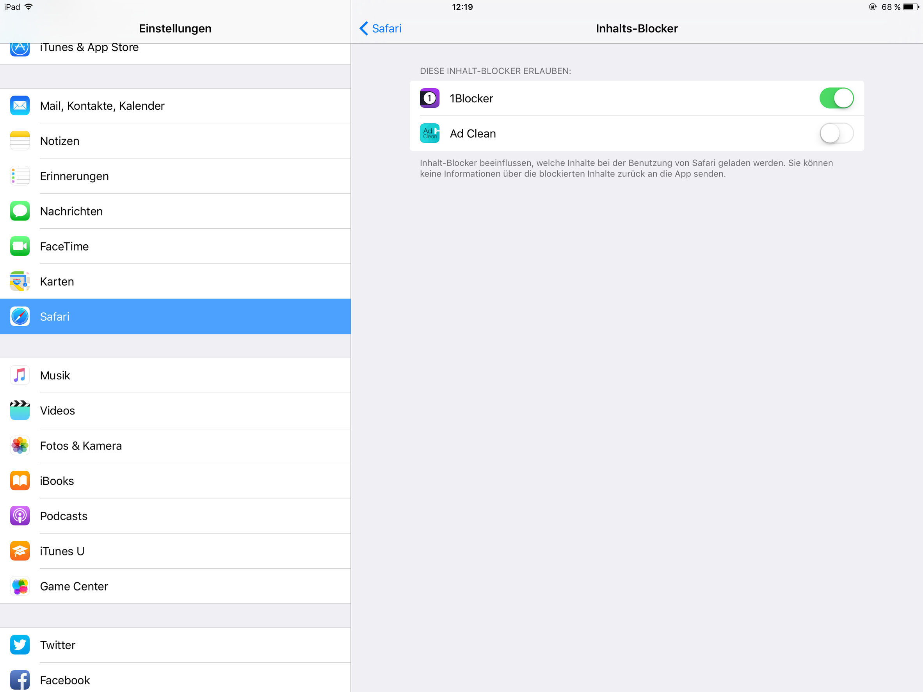This screenshot has width=923, height=692.
Task: Go back using the Safari chevron
Action: (380, 28)
